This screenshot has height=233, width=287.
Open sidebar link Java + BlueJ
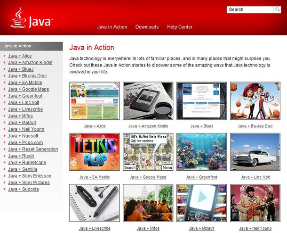pyautogui.click(x=21, y=69)
